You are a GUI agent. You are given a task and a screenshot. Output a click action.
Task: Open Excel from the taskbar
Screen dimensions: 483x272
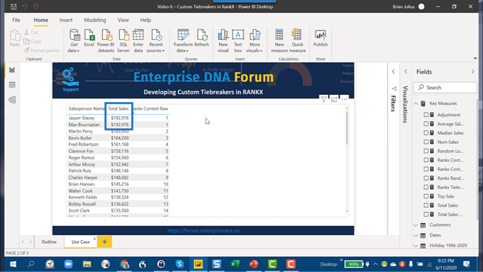click(235, 264)
